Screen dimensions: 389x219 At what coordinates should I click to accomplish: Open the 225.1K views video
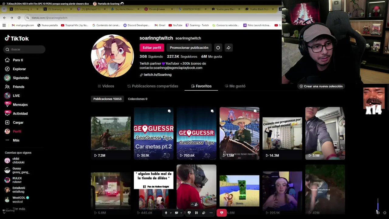[282, 191]
